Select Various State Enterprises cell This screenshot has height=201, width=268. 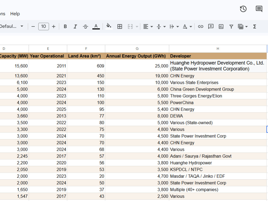click(218, 83)
